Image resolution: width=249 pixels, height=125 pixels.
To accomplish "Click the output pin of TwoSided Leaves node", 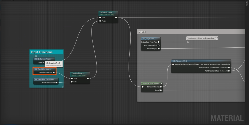I will pos(88,78).
